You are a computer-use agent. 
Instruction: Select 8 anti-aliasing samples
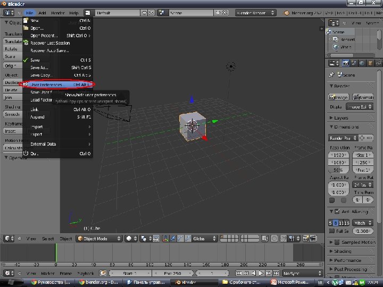[336, 223]
